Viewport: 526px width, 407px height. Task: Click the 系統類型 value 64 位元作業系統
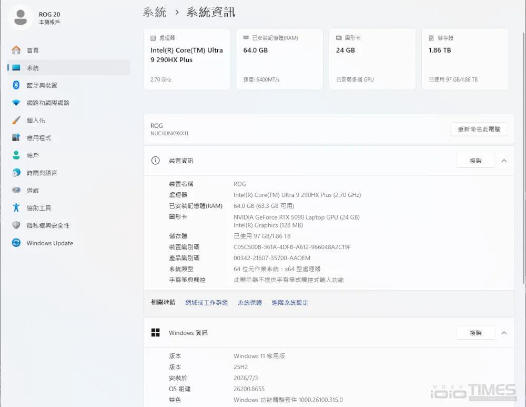pyautogui.click(x=277, y=269)
